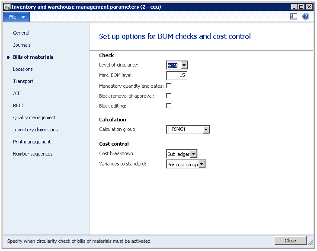Click the 'Calculation' group heading
317x251 pixels.
click(x=112, y=120)
